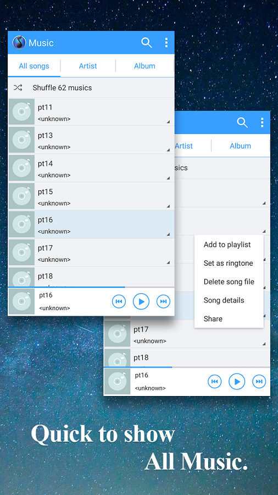278x495 pixels.
Task: Select Set as ringtone menu entry
Action: click(228, 263)
